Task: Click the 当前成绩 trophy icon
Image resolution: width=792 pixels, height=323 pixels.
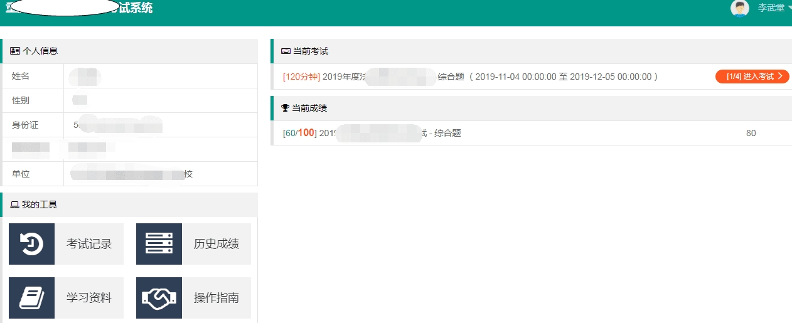Action: (x=286, y=108)
